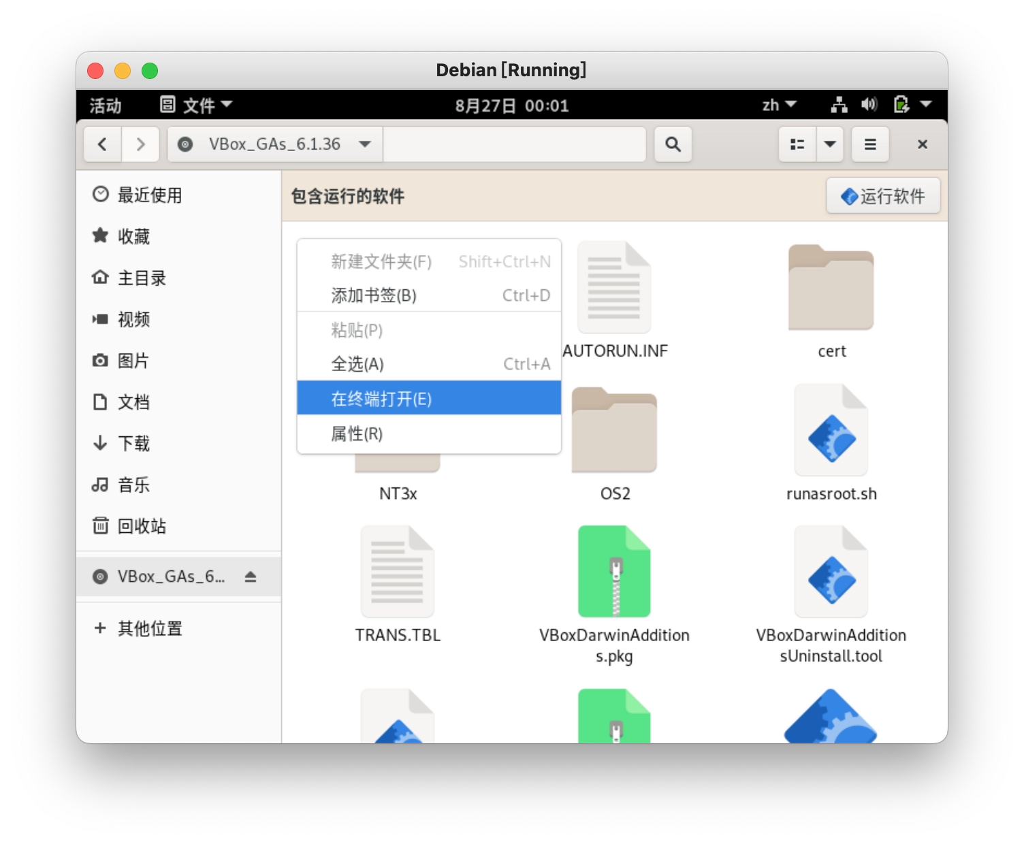Viewport: 1024px width, 844px height.
Task: Click the Activities (活动) button in top bar
Action: point(106,105)
